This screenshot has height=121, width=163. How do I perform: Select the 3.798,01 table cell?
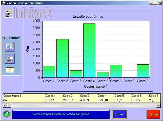click(105, 100)
